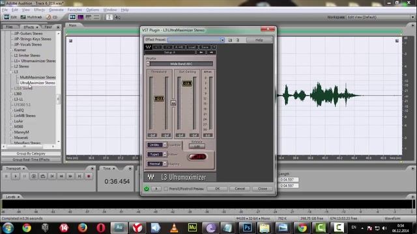This screenshot has height=234, width=417.
Task: Open the Effects menu
Action: 39,10
